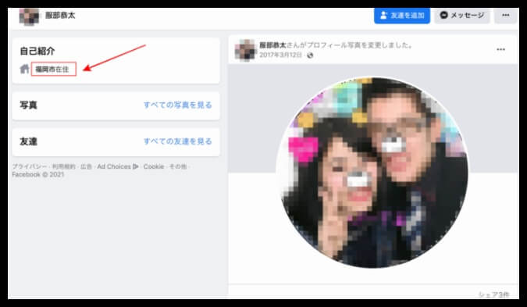Click the post author's avatar thumbnail

[x=246, y=50]
